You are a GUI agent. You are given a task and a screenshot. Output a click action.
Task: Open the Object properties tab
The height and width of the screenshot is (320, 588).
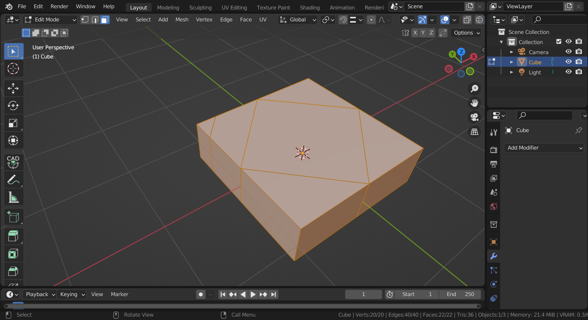point(494,242)
